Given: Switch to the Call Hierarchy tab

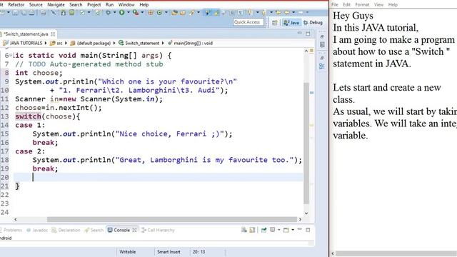Looking at the screenshot, I should 158,230.
